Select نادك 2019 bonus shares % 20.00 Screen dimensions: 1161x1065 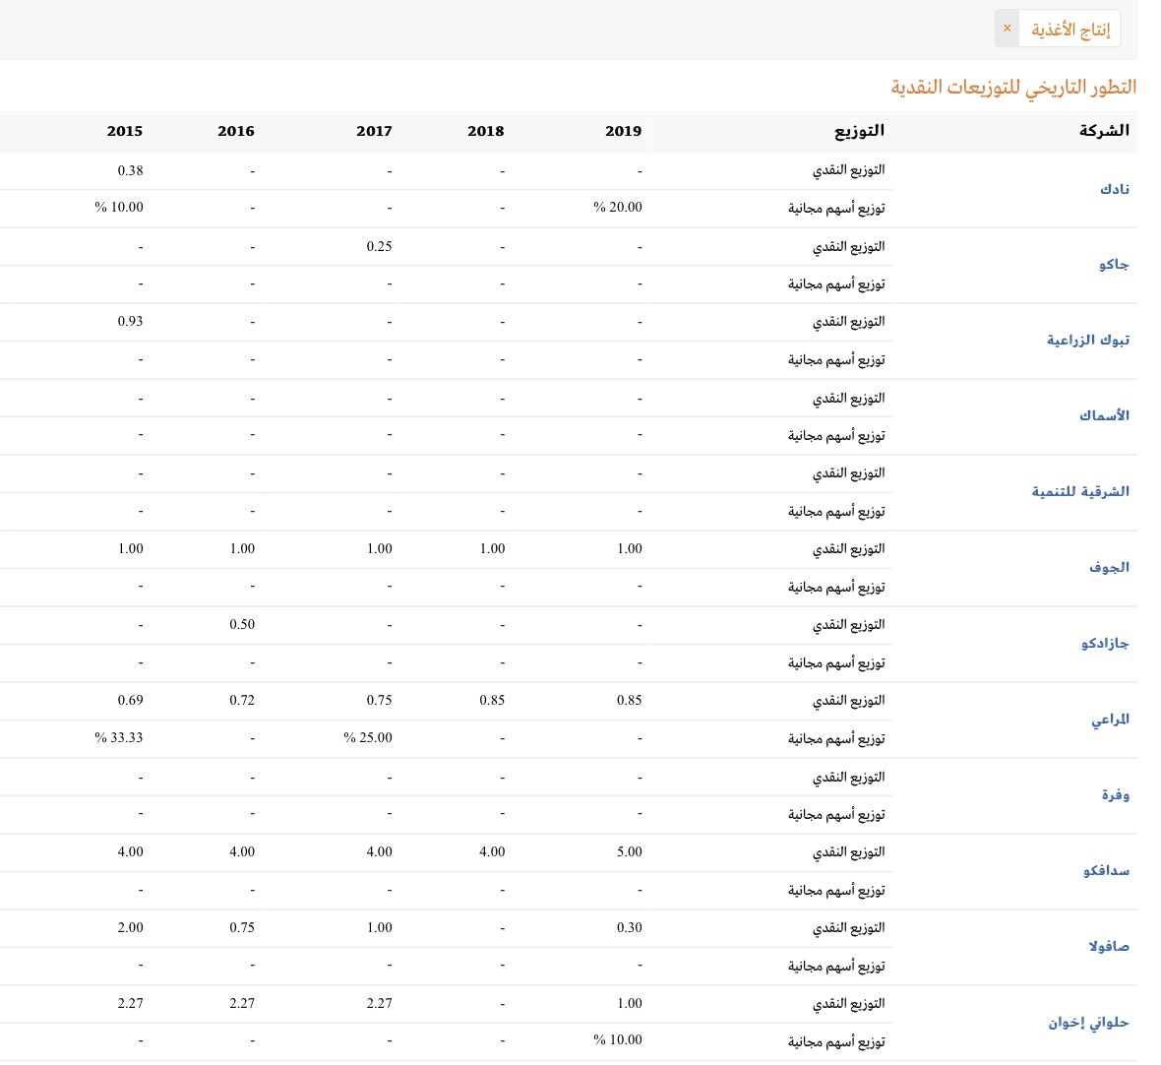pyautogui.click(x=618, y=208)
